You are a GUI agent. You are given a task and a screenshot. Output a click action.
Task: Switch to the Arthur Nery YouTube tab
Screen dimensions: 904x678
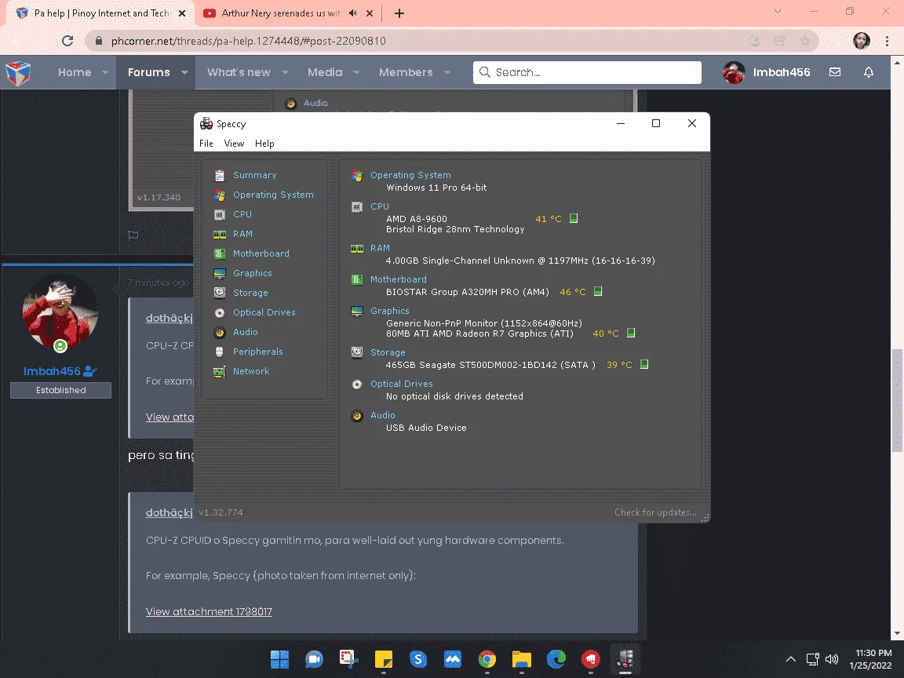pos(281,13)
